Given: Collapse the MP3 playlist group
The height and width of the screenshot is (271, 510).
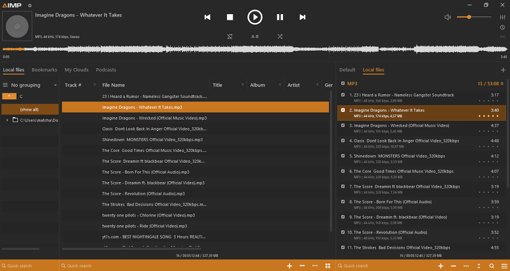Looking at the screenshot, I should pos(502,84).
